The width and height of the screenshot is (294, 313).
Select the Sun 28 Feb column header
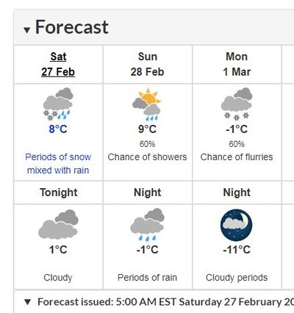(147, 64)
